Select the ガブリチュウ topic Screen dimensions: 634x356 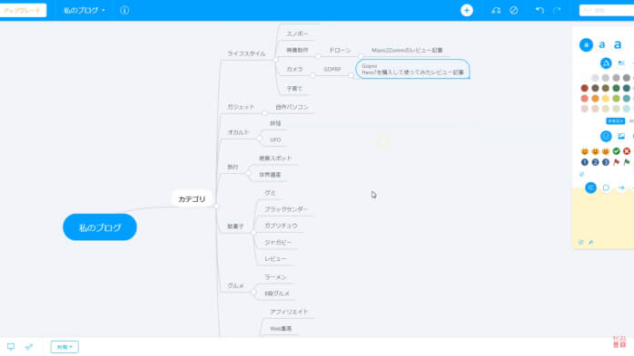pyautogui.click(x=281, y=226)
